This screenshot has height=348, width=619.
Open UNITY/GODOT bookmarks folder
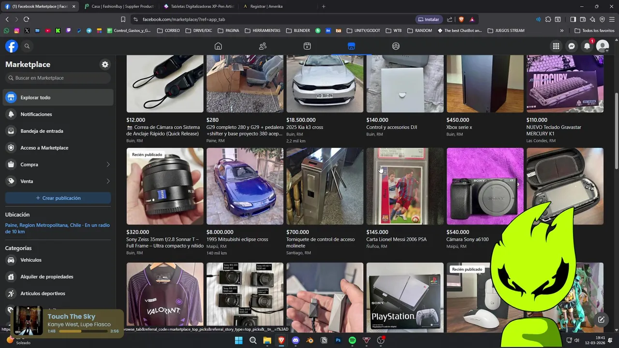tap(363, 30)
